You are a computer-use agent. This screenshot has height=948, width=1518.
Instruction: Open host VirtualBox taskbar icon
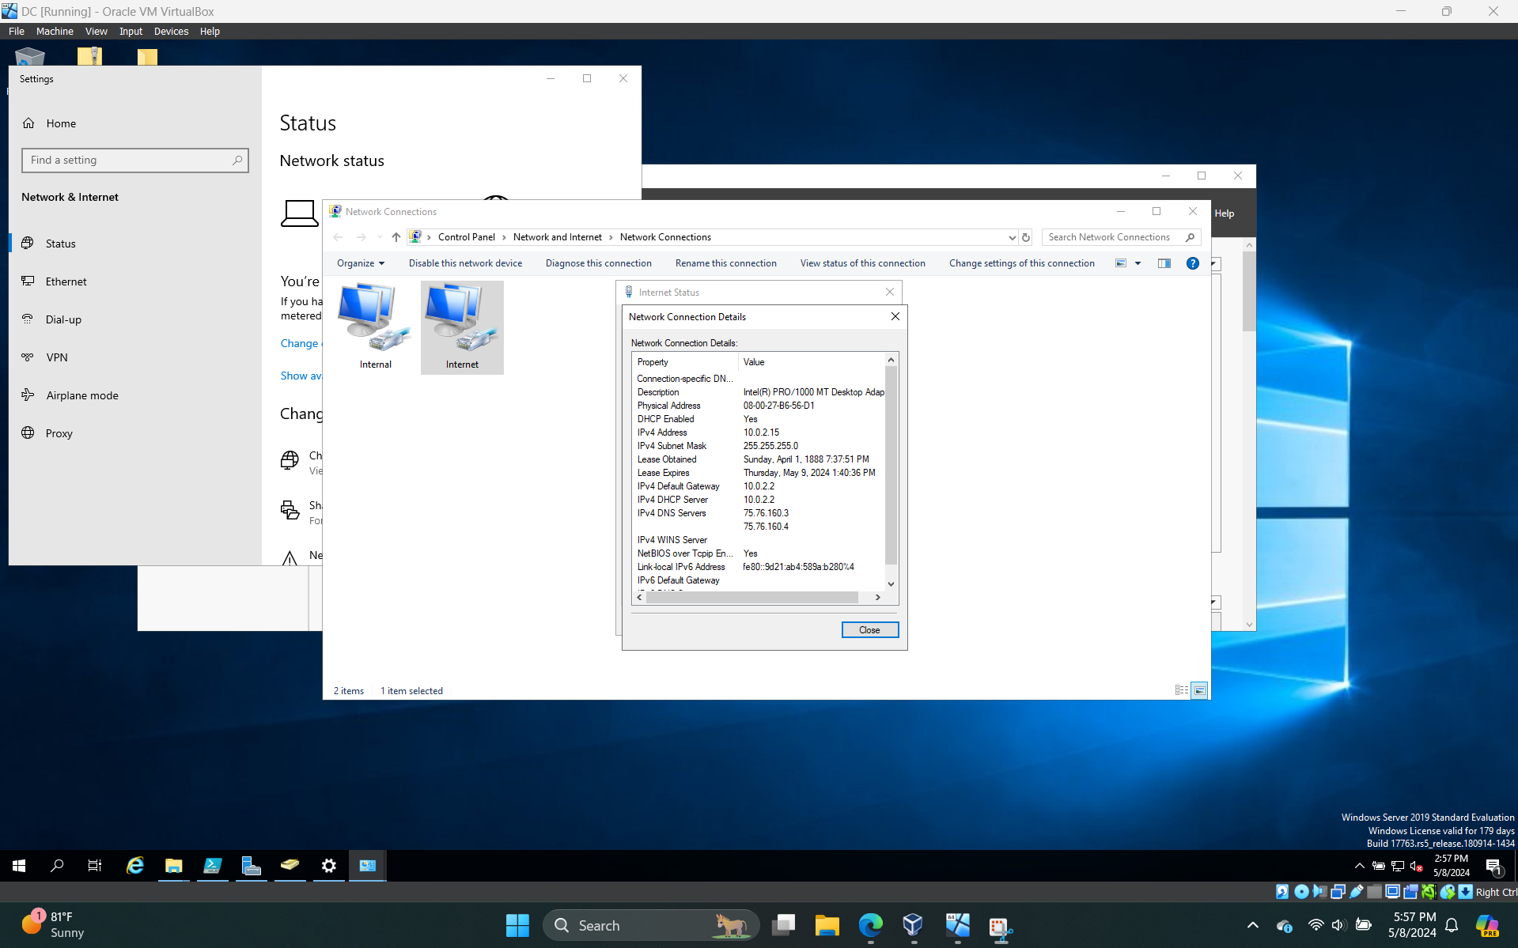[913, 925]
